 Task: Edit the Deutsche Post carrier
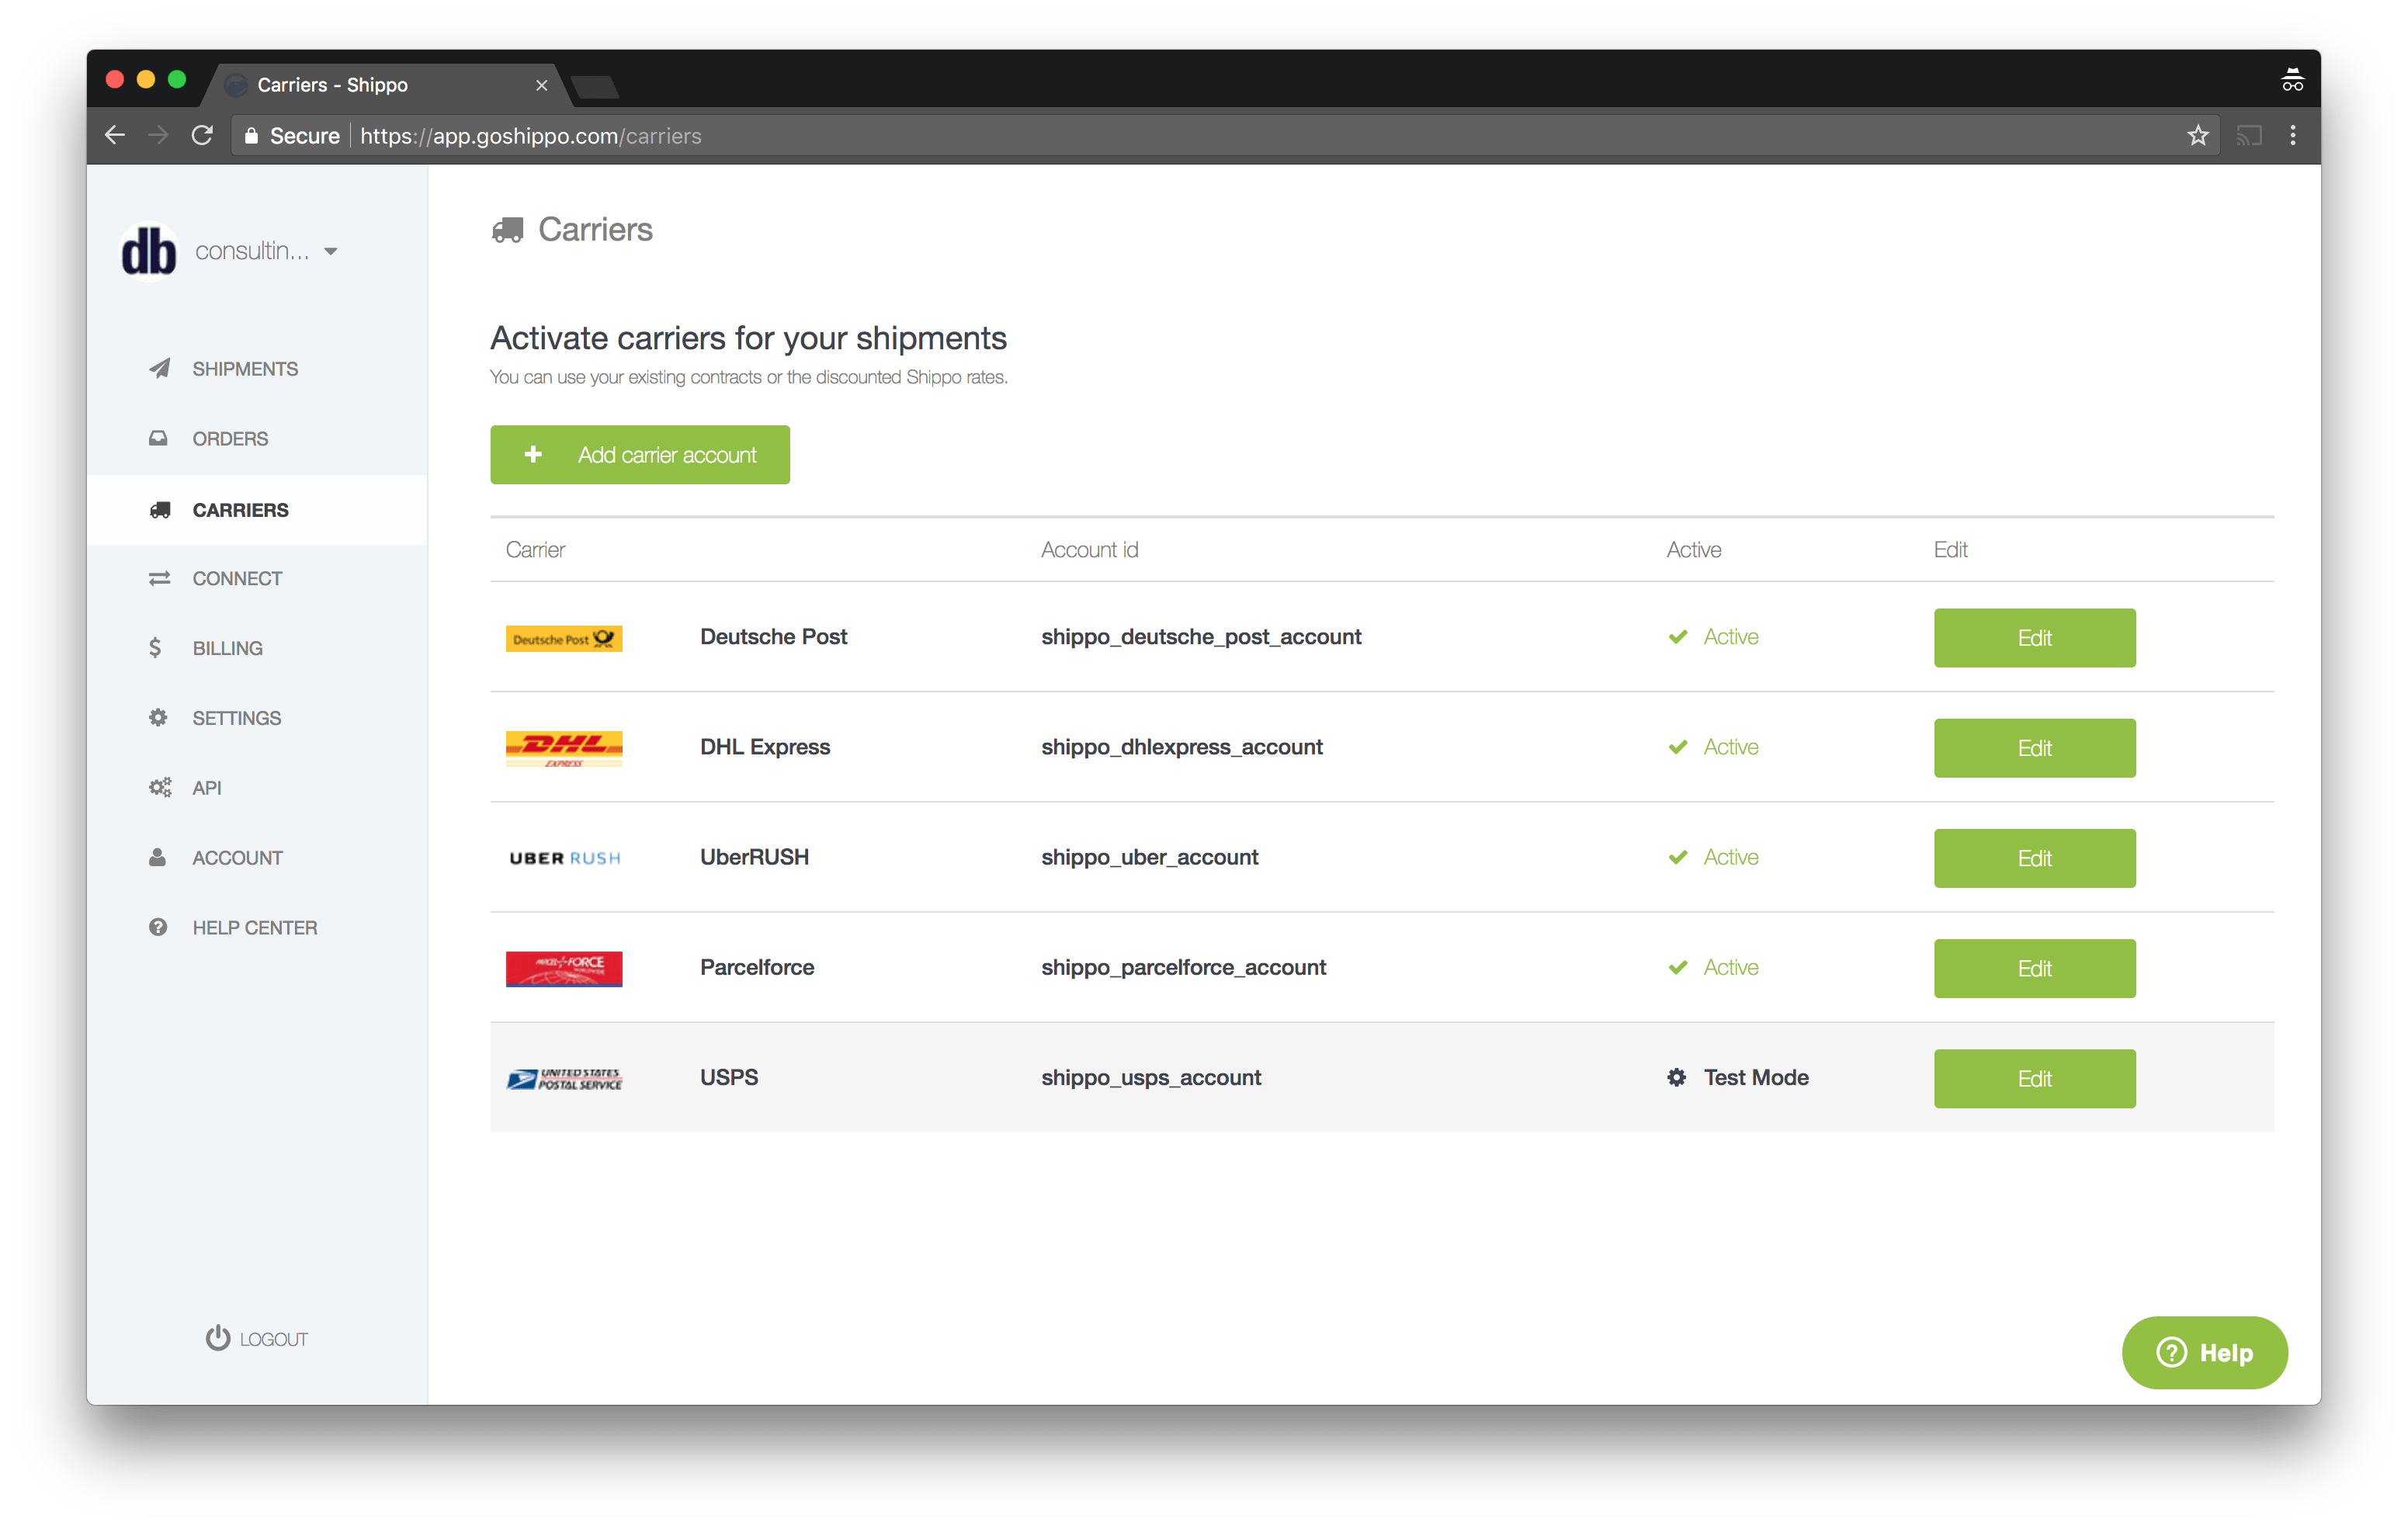[x=2035, y=638]
